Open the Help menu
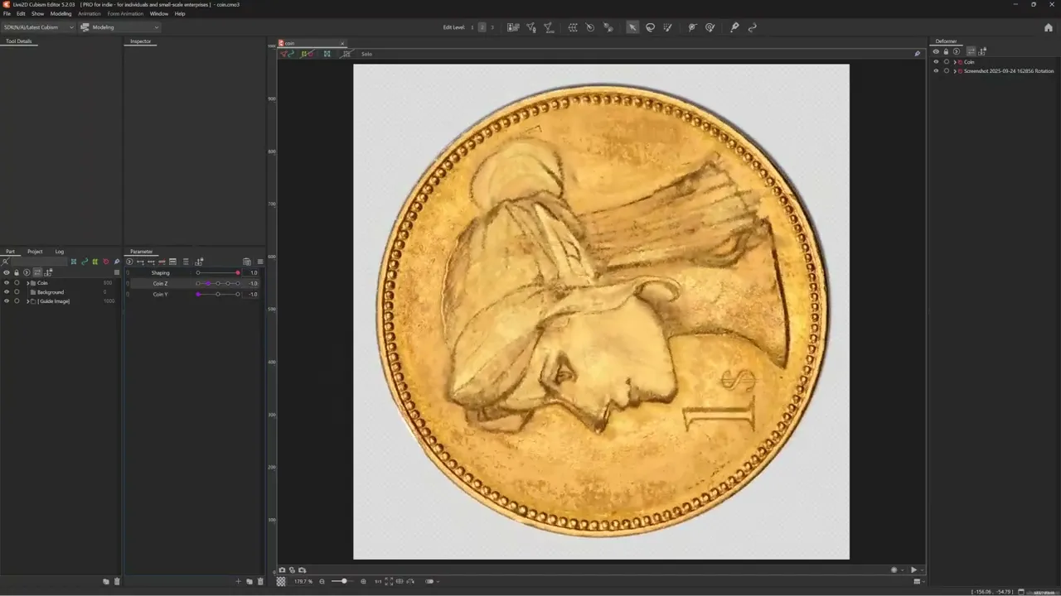This screenshot has width=1061, height=596. tap(180, 13)
